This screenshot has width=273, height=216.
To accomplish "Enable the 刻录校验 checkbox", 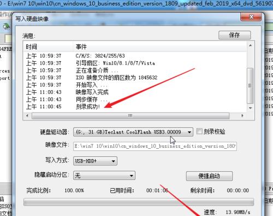I will click(199, 131).
